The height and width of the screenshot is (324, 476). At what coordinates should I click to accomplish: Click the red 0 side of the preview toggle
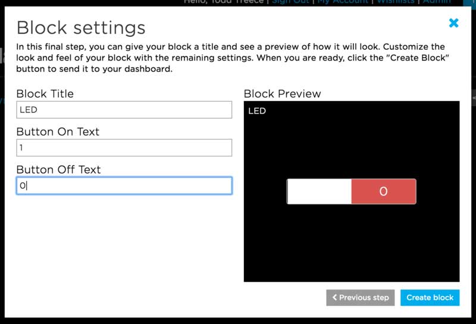coord(383,191)
